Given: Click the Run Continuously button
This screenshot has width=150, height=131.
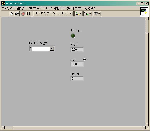Looking at the screenshot, I should [x=17, y=14].
